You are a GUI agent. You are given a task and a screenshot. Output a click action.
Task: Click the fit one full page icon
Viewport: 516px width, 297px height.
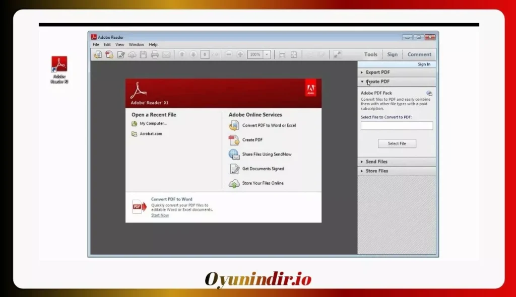point(294,54)
